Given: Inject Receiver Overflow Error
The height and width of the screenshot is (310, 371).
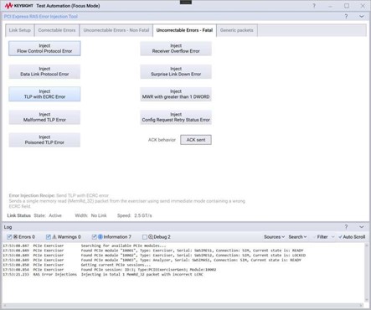Looking at the screenshot, I should (x=176, y=49).
